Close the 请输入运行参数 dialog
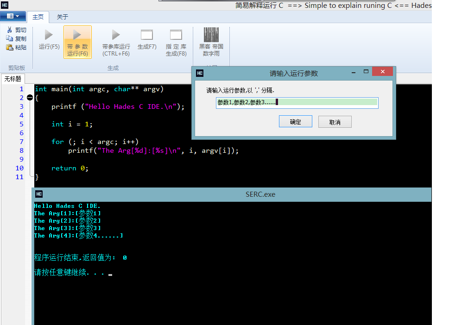Image resolution: width=462 pixels, height=325 pixels. tap(382, 72)
